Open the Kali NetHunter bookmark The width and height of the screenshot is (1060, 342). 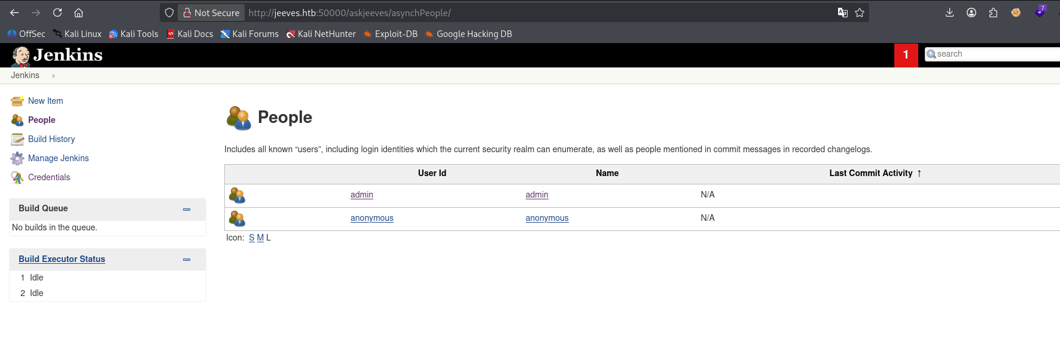[x=321, y=34]
